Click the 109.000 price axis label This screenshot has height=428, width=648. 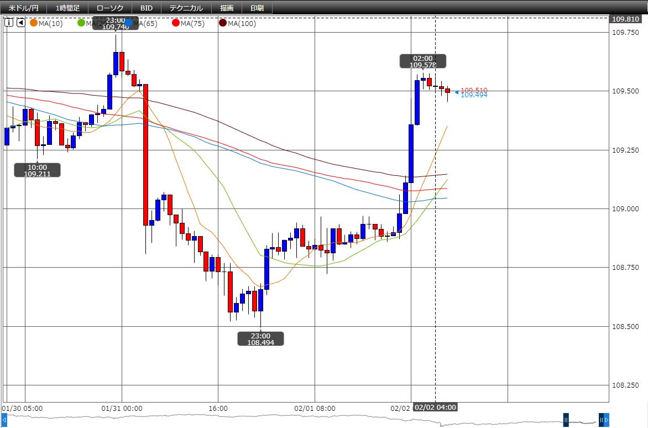click(625, 209)
